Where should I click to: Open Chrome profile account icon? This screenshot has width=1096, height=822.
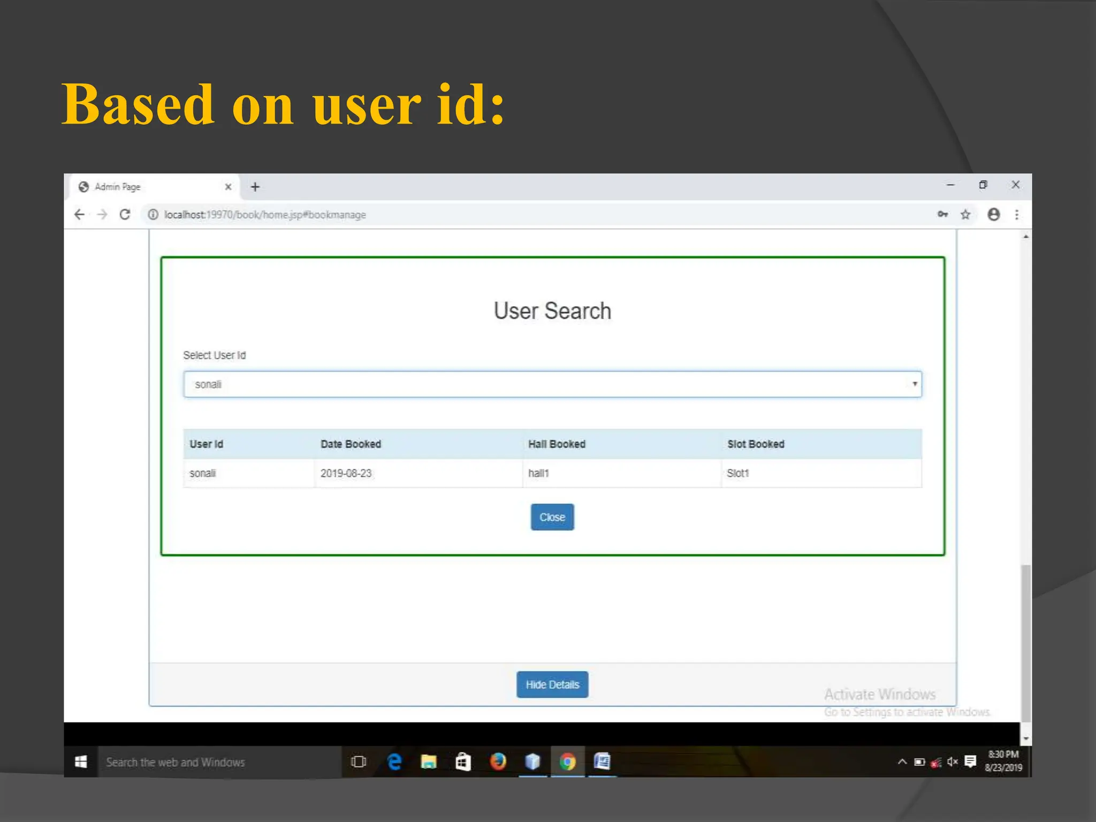(x=994, y=215)
